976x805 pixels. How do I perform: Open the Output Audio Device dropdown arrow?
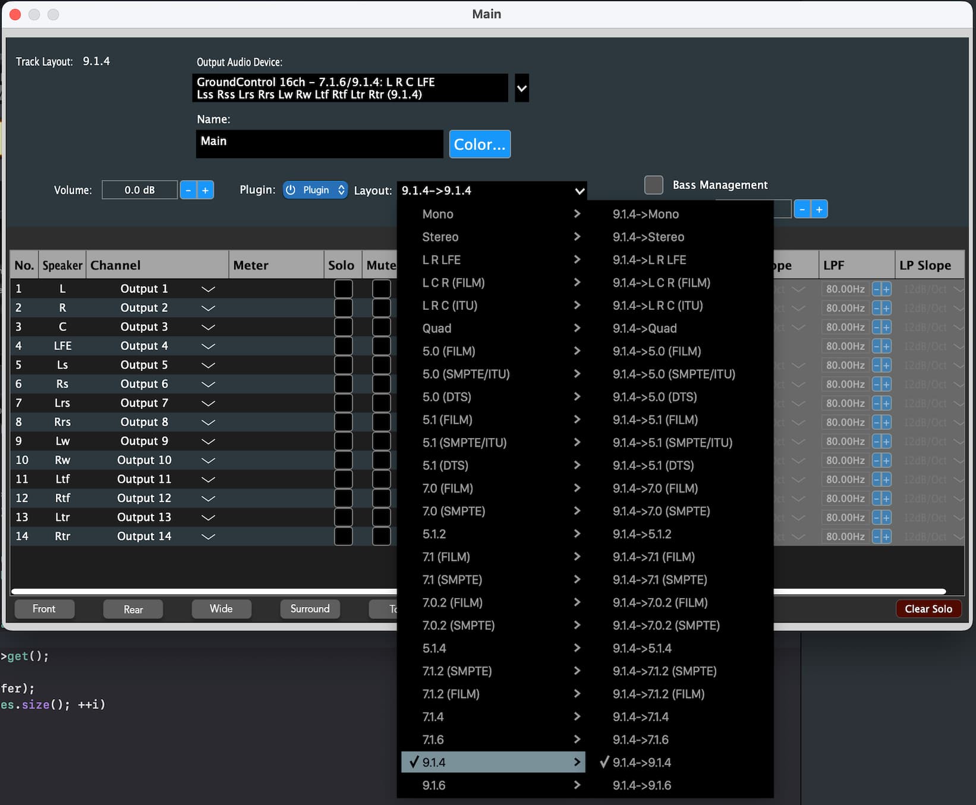[522, 88]
